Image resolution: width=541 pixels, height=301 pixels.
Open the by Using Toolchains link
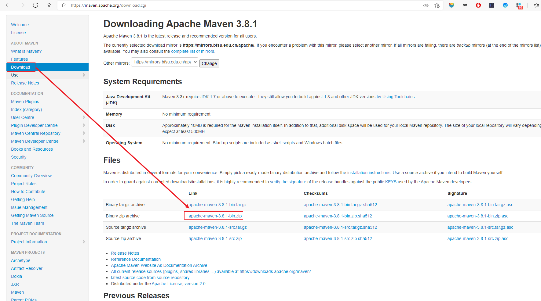[396, 97]
